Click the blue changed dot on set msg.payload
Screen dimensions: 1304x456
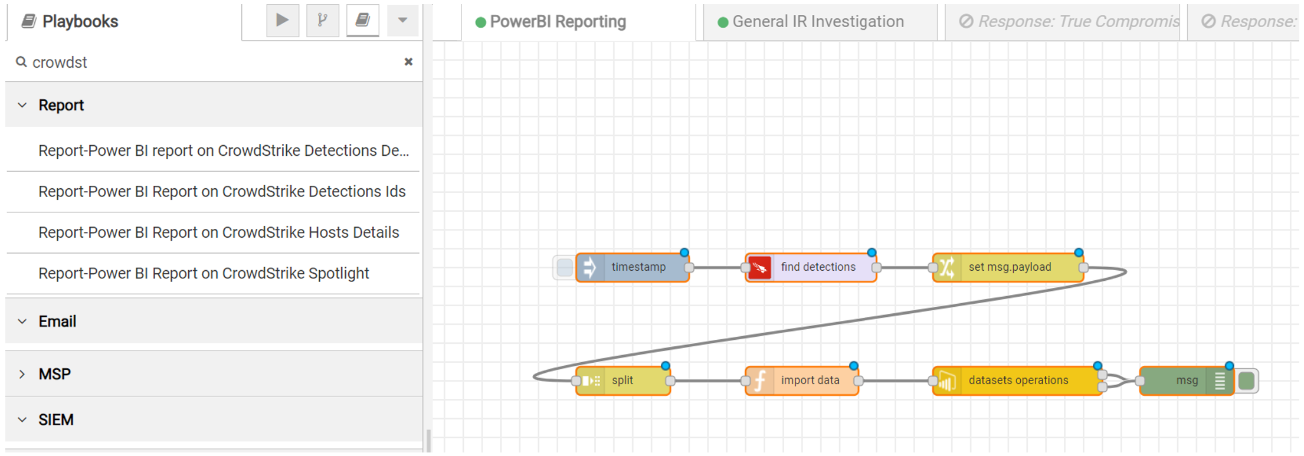coord(1079,252)
